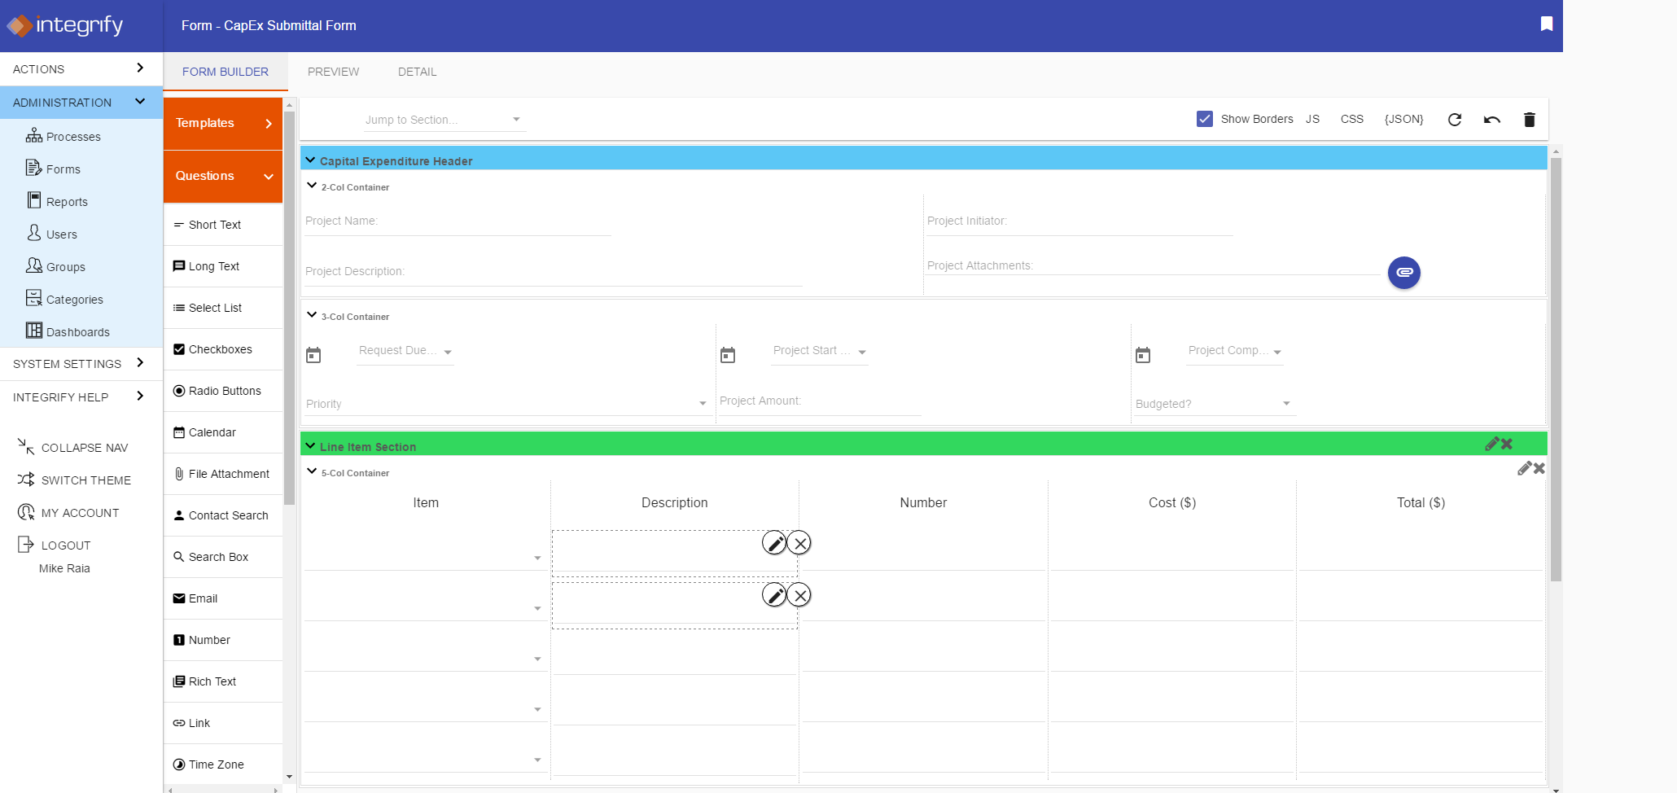Open the System Settings menu
This screenshot has height=793, width=1677.
pos(67,364)
